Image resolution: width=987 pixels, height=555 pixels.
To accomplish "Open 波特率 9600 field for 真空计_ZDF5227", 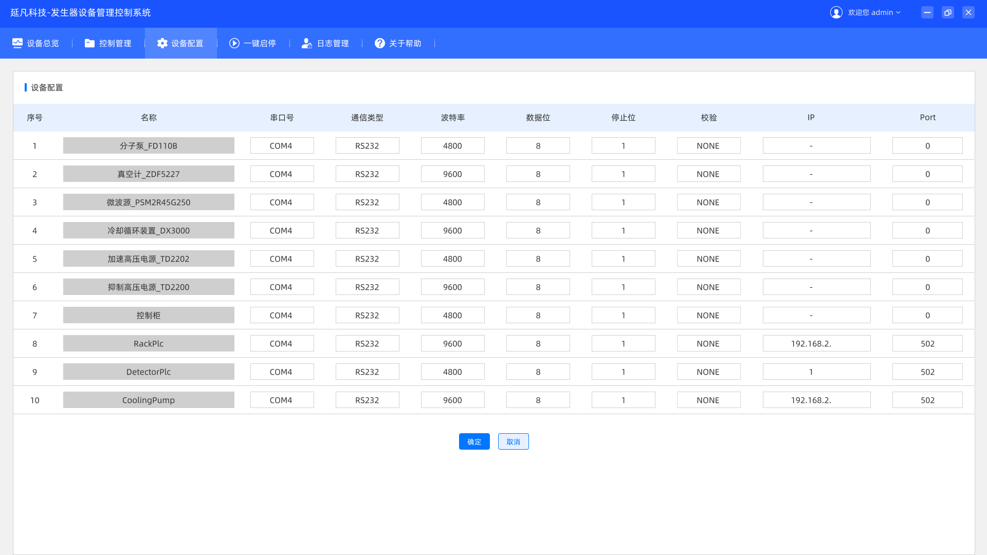I will pyautogui.click(x=452, y=174).
